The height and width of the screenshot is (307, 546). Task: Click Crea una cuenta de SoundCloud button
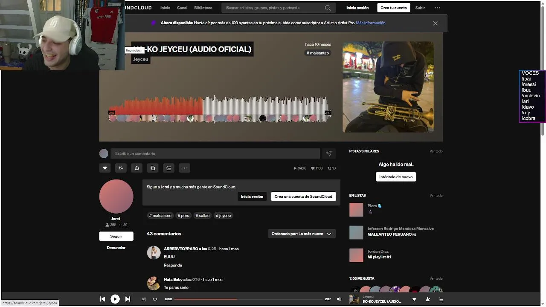[x=303, y=197]
